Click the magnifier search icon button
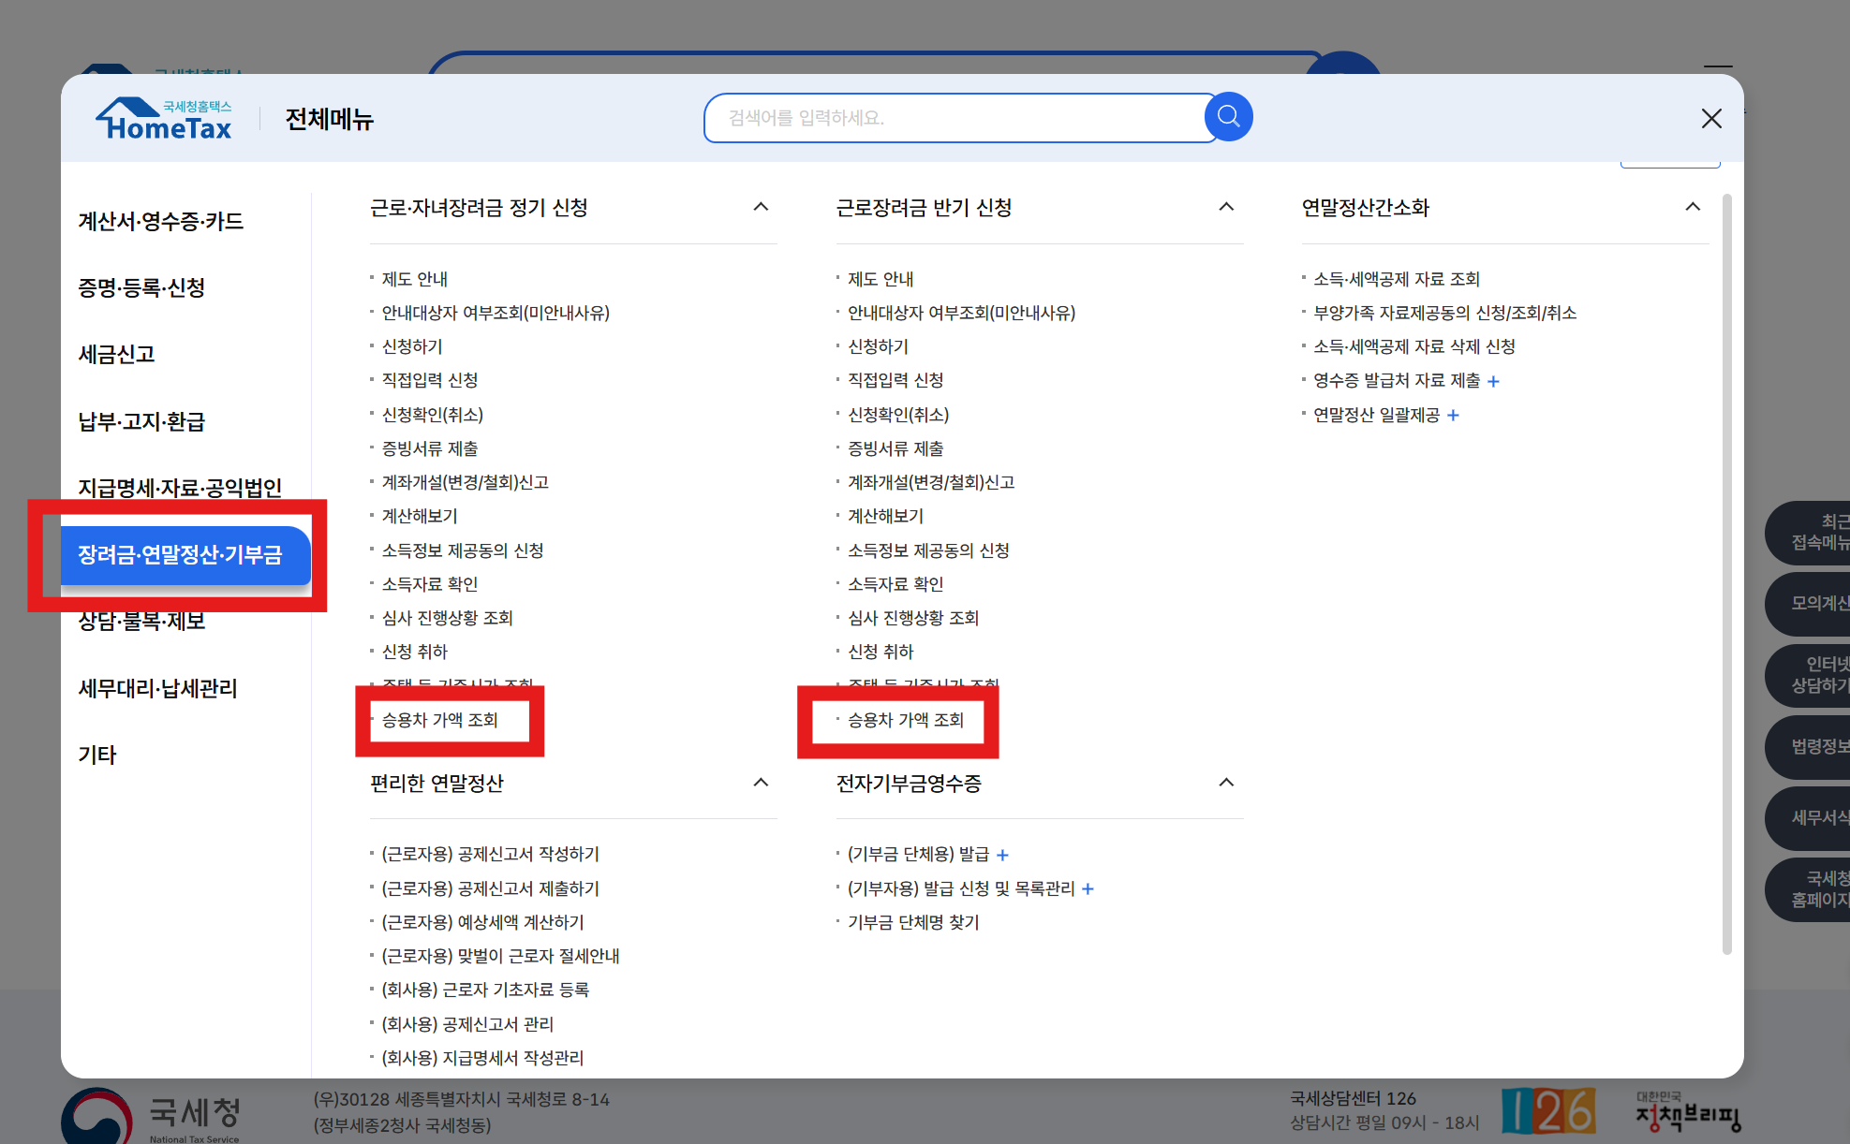 pyautogui.click(x=1228, y=117)
